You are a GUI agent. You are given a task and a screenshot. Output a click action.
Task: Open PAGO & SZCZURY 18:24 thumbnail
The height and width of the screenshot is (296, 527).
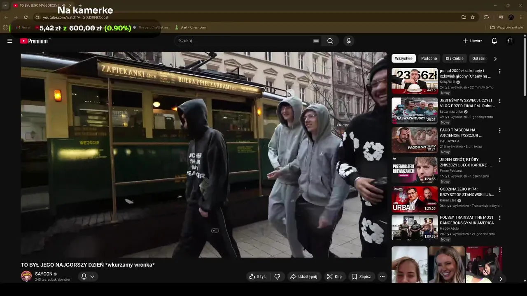click(x=415, y=140)
